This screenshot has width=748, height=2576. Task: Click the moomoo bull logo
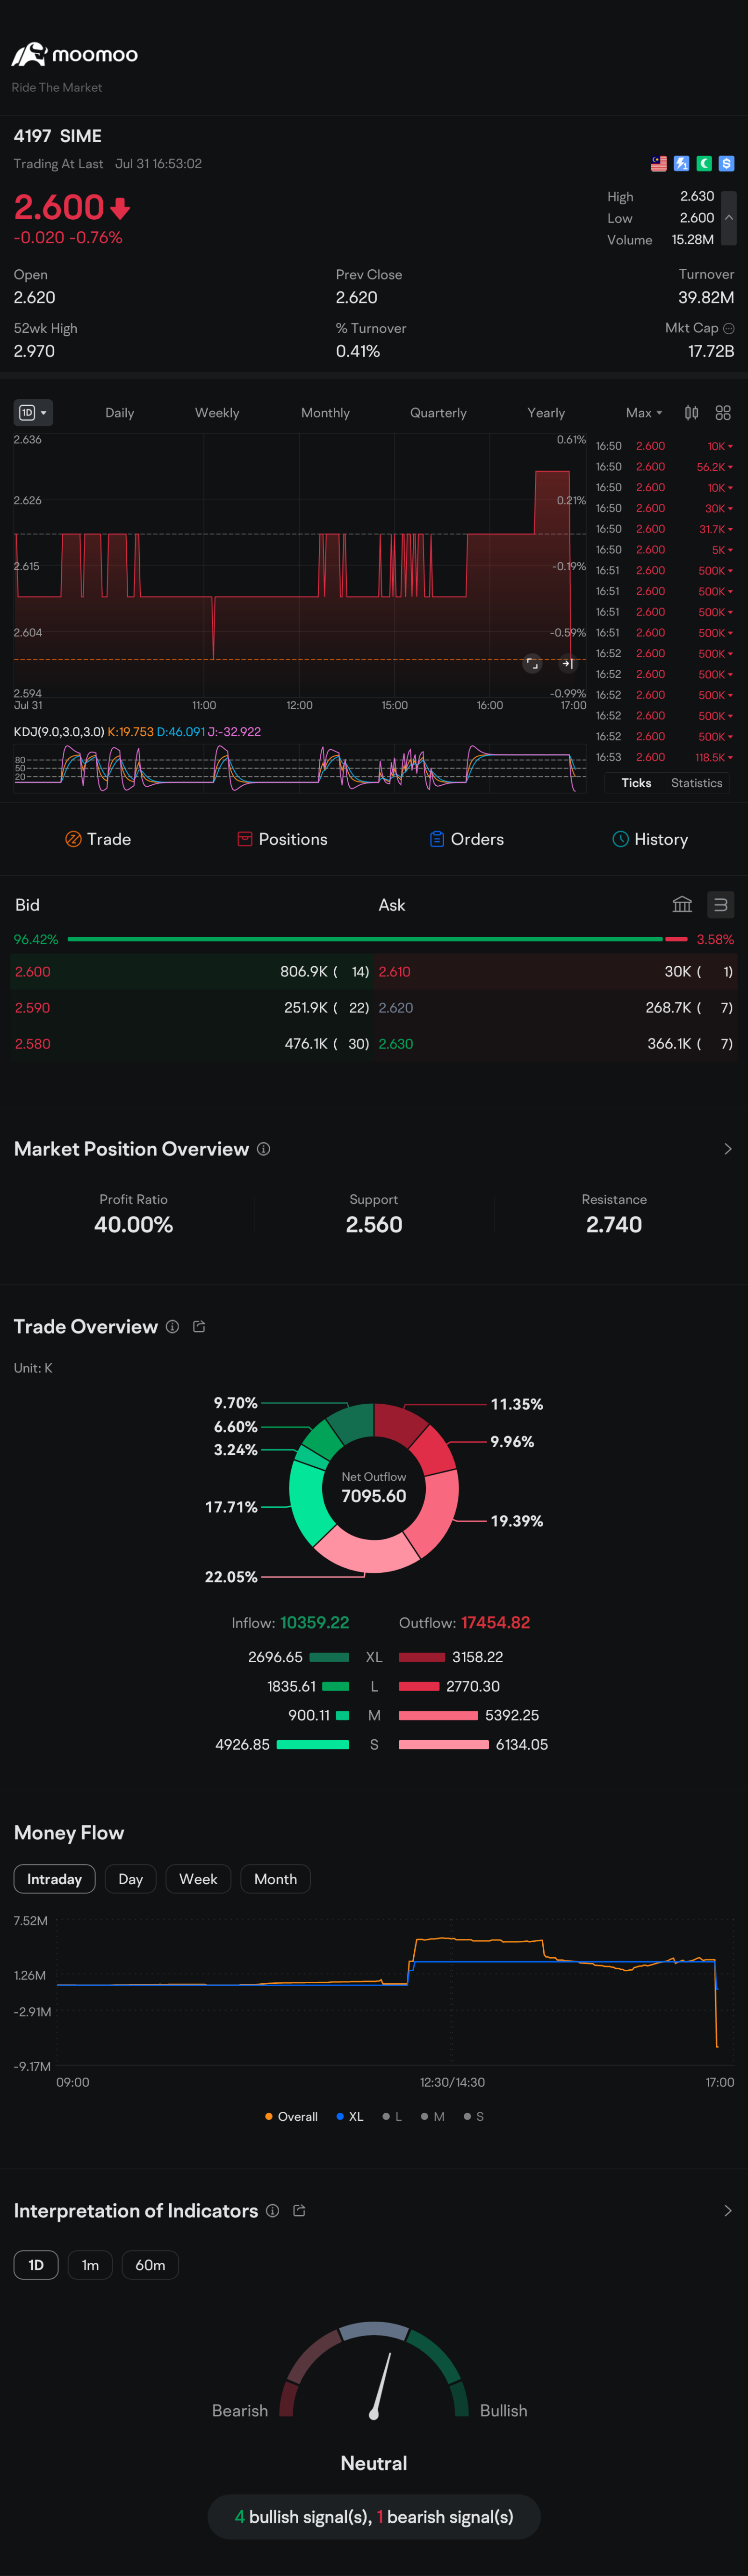tap(29, 54)
